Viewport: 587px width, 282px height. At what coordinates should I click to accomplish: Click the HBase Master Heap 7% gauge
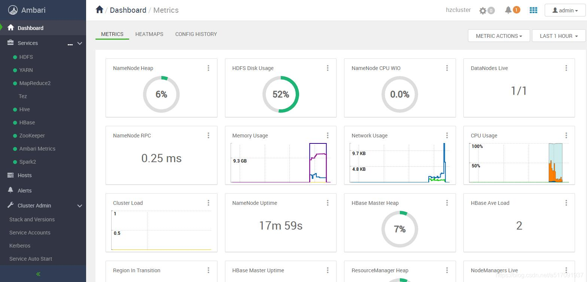point(400,229)
